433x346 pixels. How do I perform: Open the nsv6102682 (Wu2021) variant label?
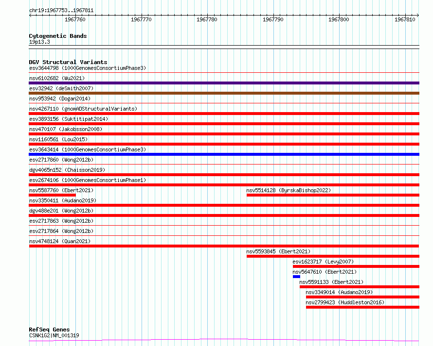(x=57, y=78)
